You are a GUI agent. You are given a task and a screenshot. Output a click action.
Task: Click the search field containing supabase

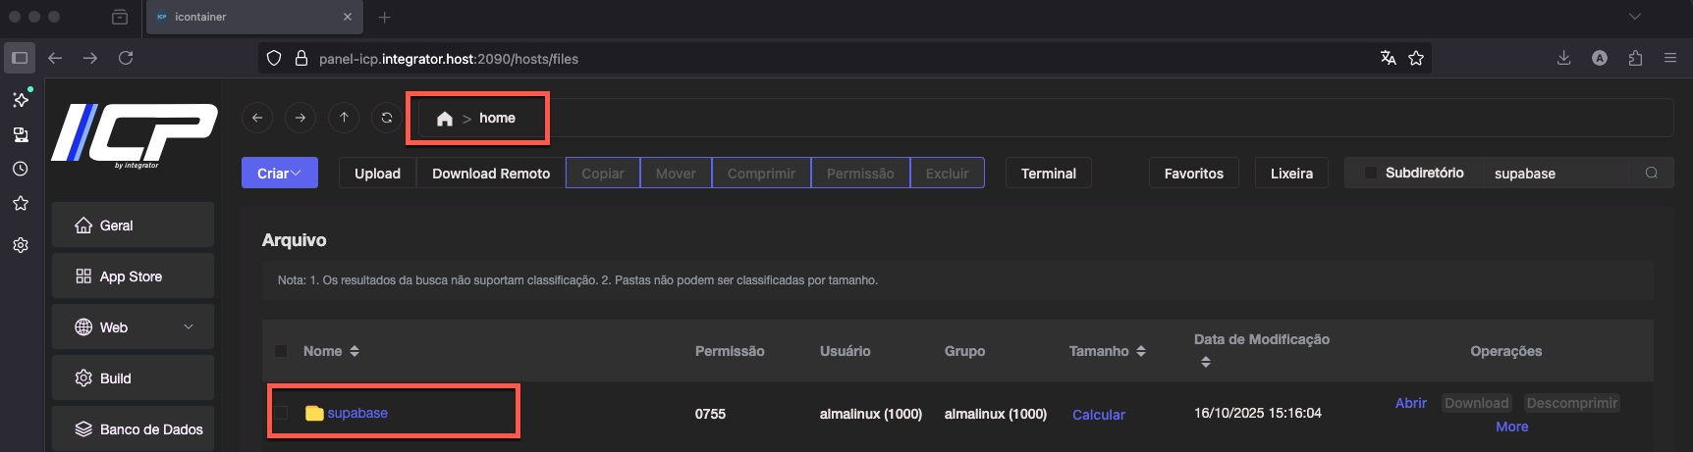coord(1556,173)
